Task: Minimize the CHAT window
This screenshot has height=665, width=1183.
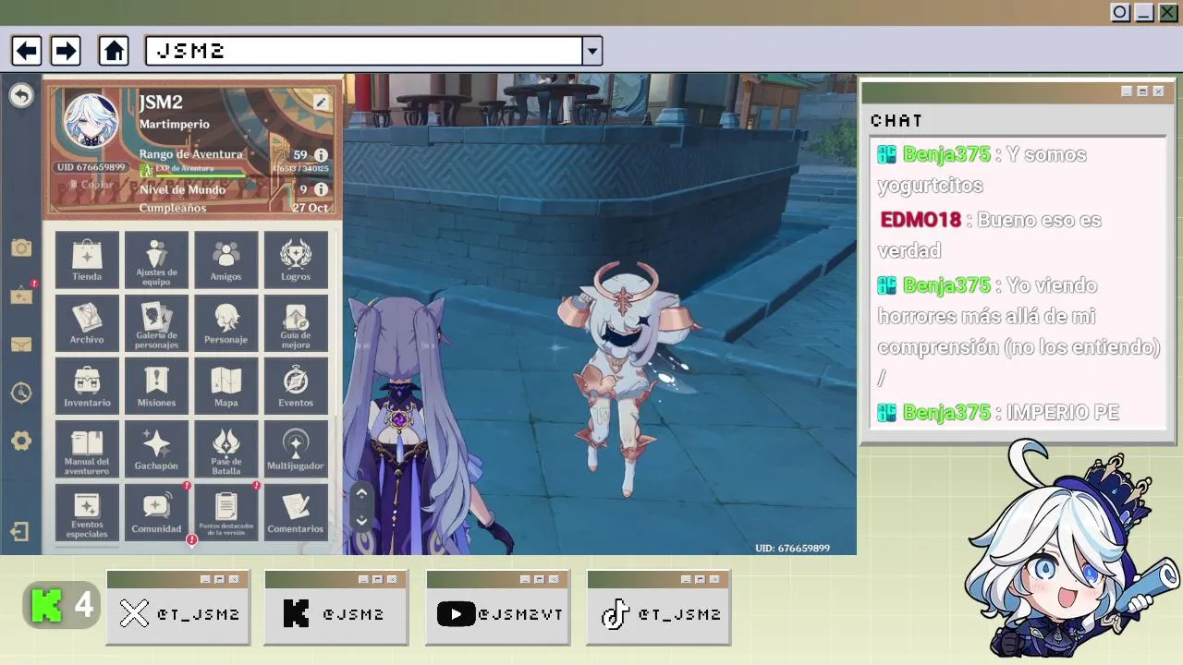Action: click(x=1127, y=91)
